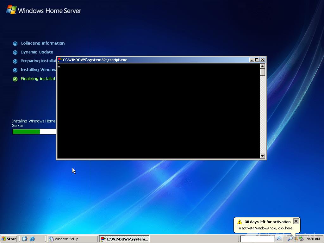Click the Preparing installation step
Image resolution: width=324 pixels, height=243 pixels.
click(x=34, y=61)
